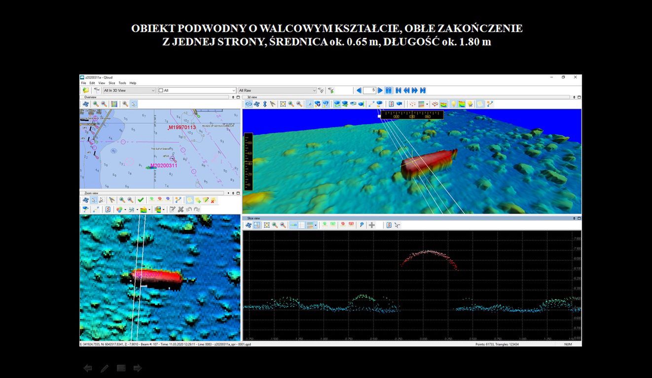Image resolution: width=652 pixels, height=378 pixels.
Task: Click the zoom-in magnifier in Zoom view toolbar
Action: [122, 200]
